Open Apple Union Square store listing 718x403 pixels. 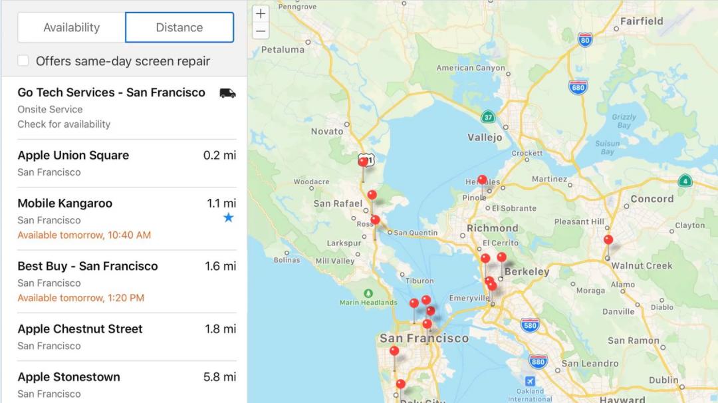(73, 156)
